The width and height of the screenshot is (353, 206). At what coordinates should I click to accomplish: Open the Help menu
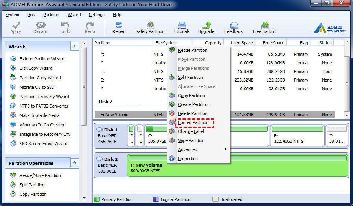pos(117,15)
